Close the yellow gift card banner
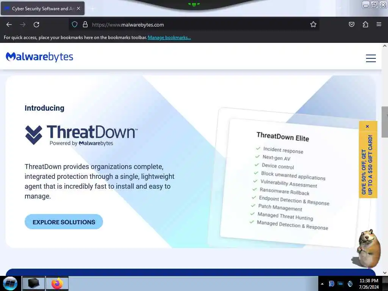This screenshot has width=388, height=291. 368,127
